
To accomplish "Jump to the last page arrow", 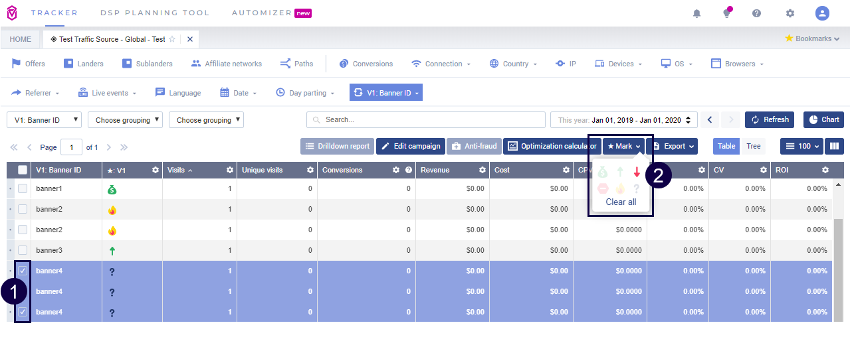I will tap(124, 147).
